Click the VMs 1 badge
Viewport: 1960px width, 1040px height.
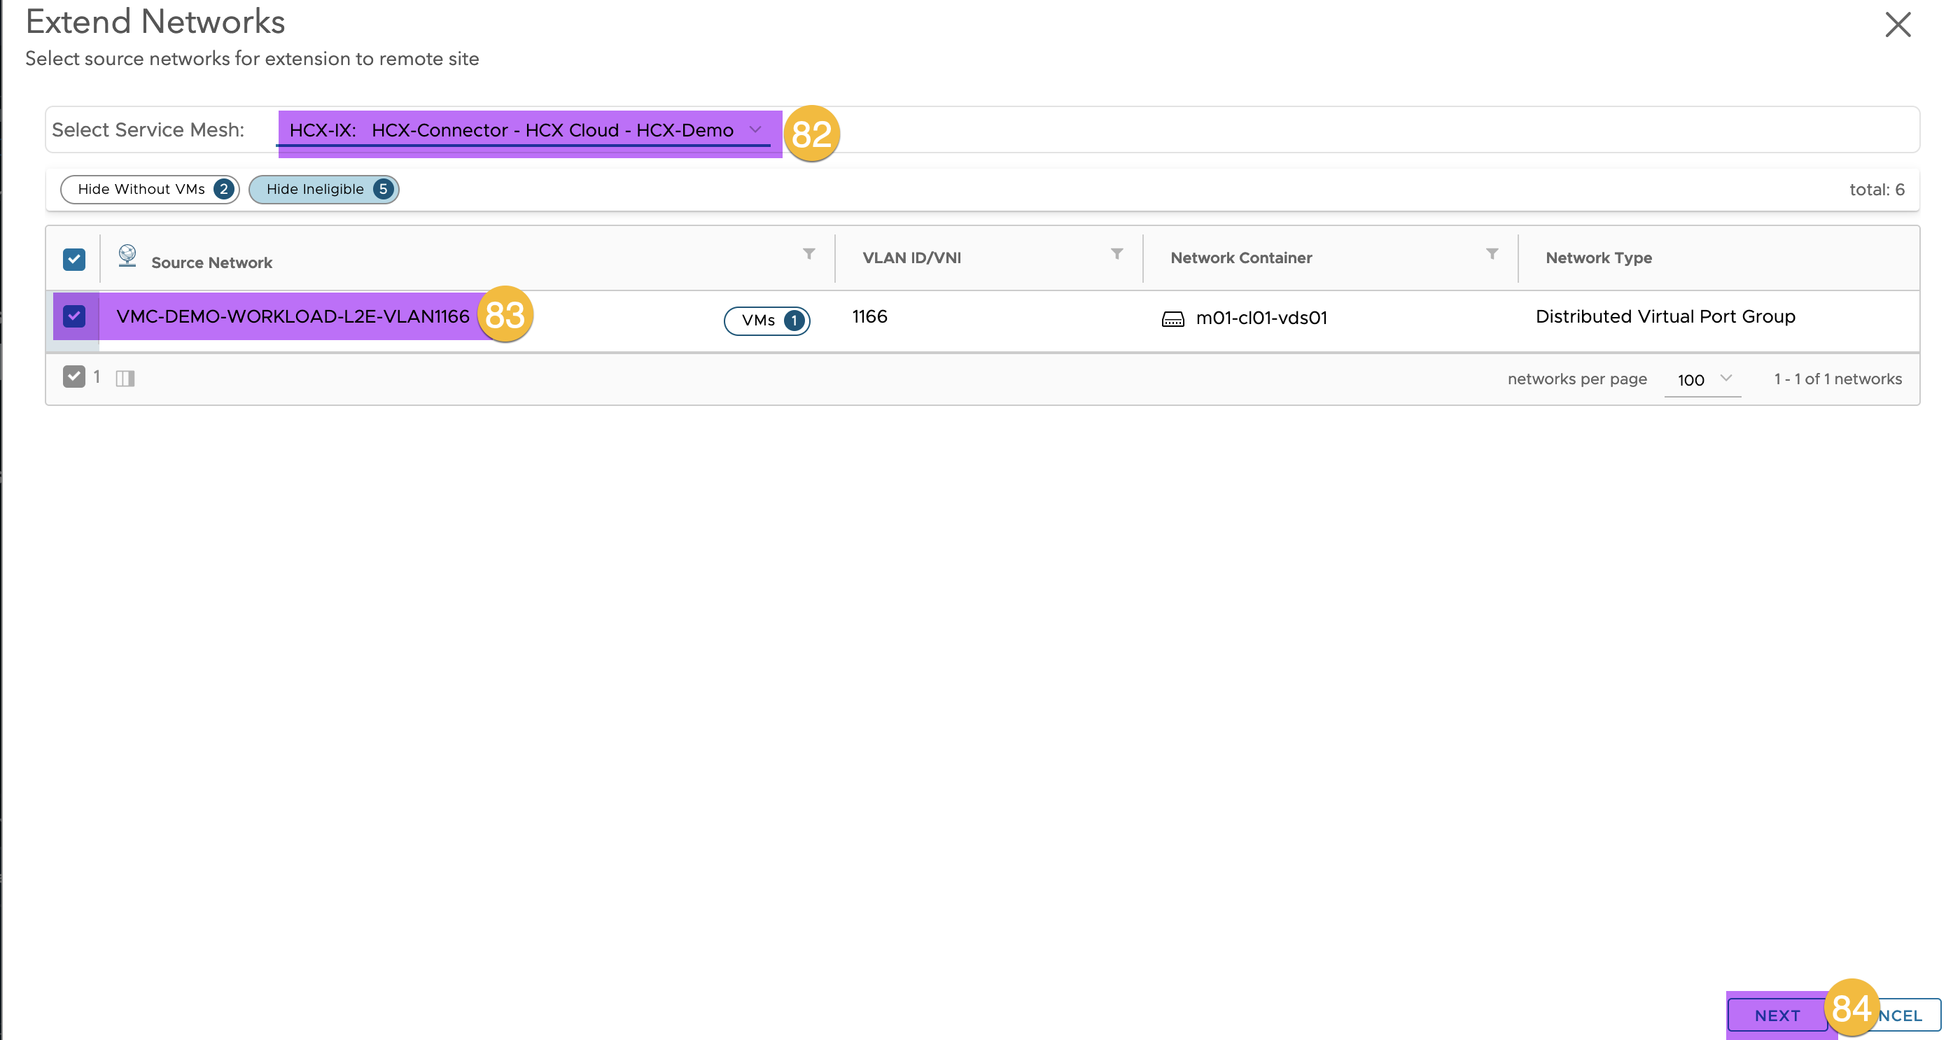point(767,321)
